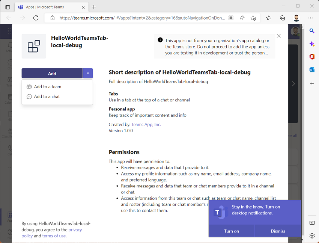319x243 pixels.
Task: Open the privacy policy link
Action: 75,229
